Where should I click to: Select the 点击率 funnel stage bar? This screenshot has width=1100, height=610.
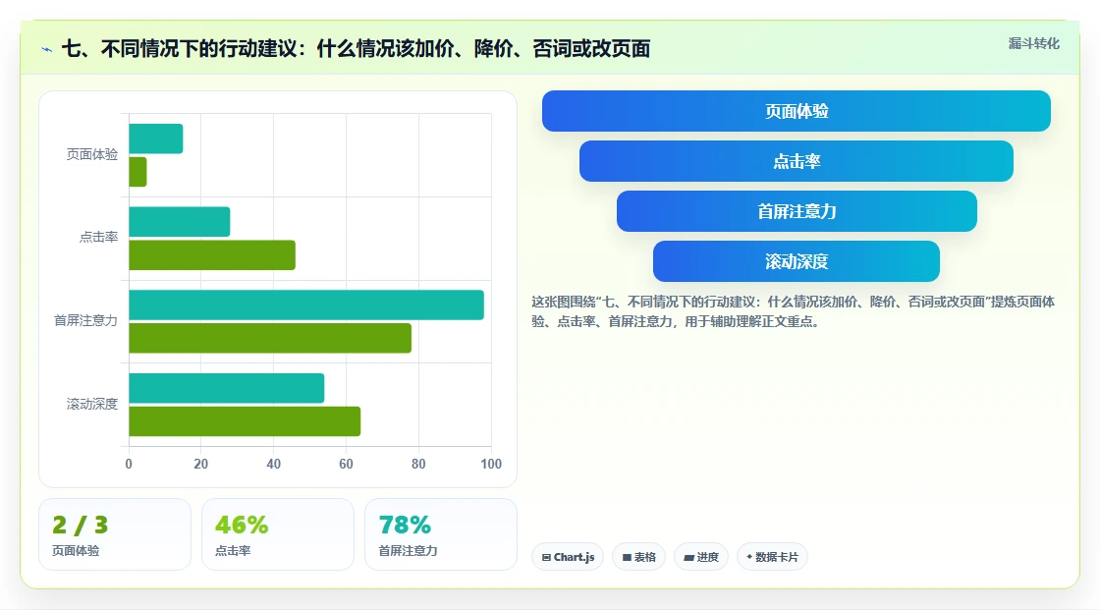(797, 161)
